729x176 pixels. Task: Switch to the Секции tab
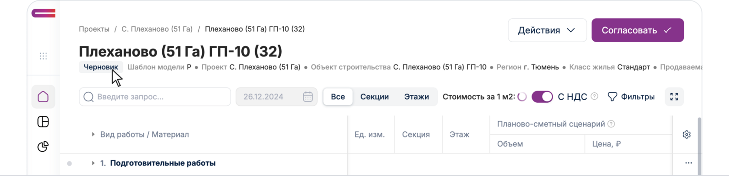374,97
